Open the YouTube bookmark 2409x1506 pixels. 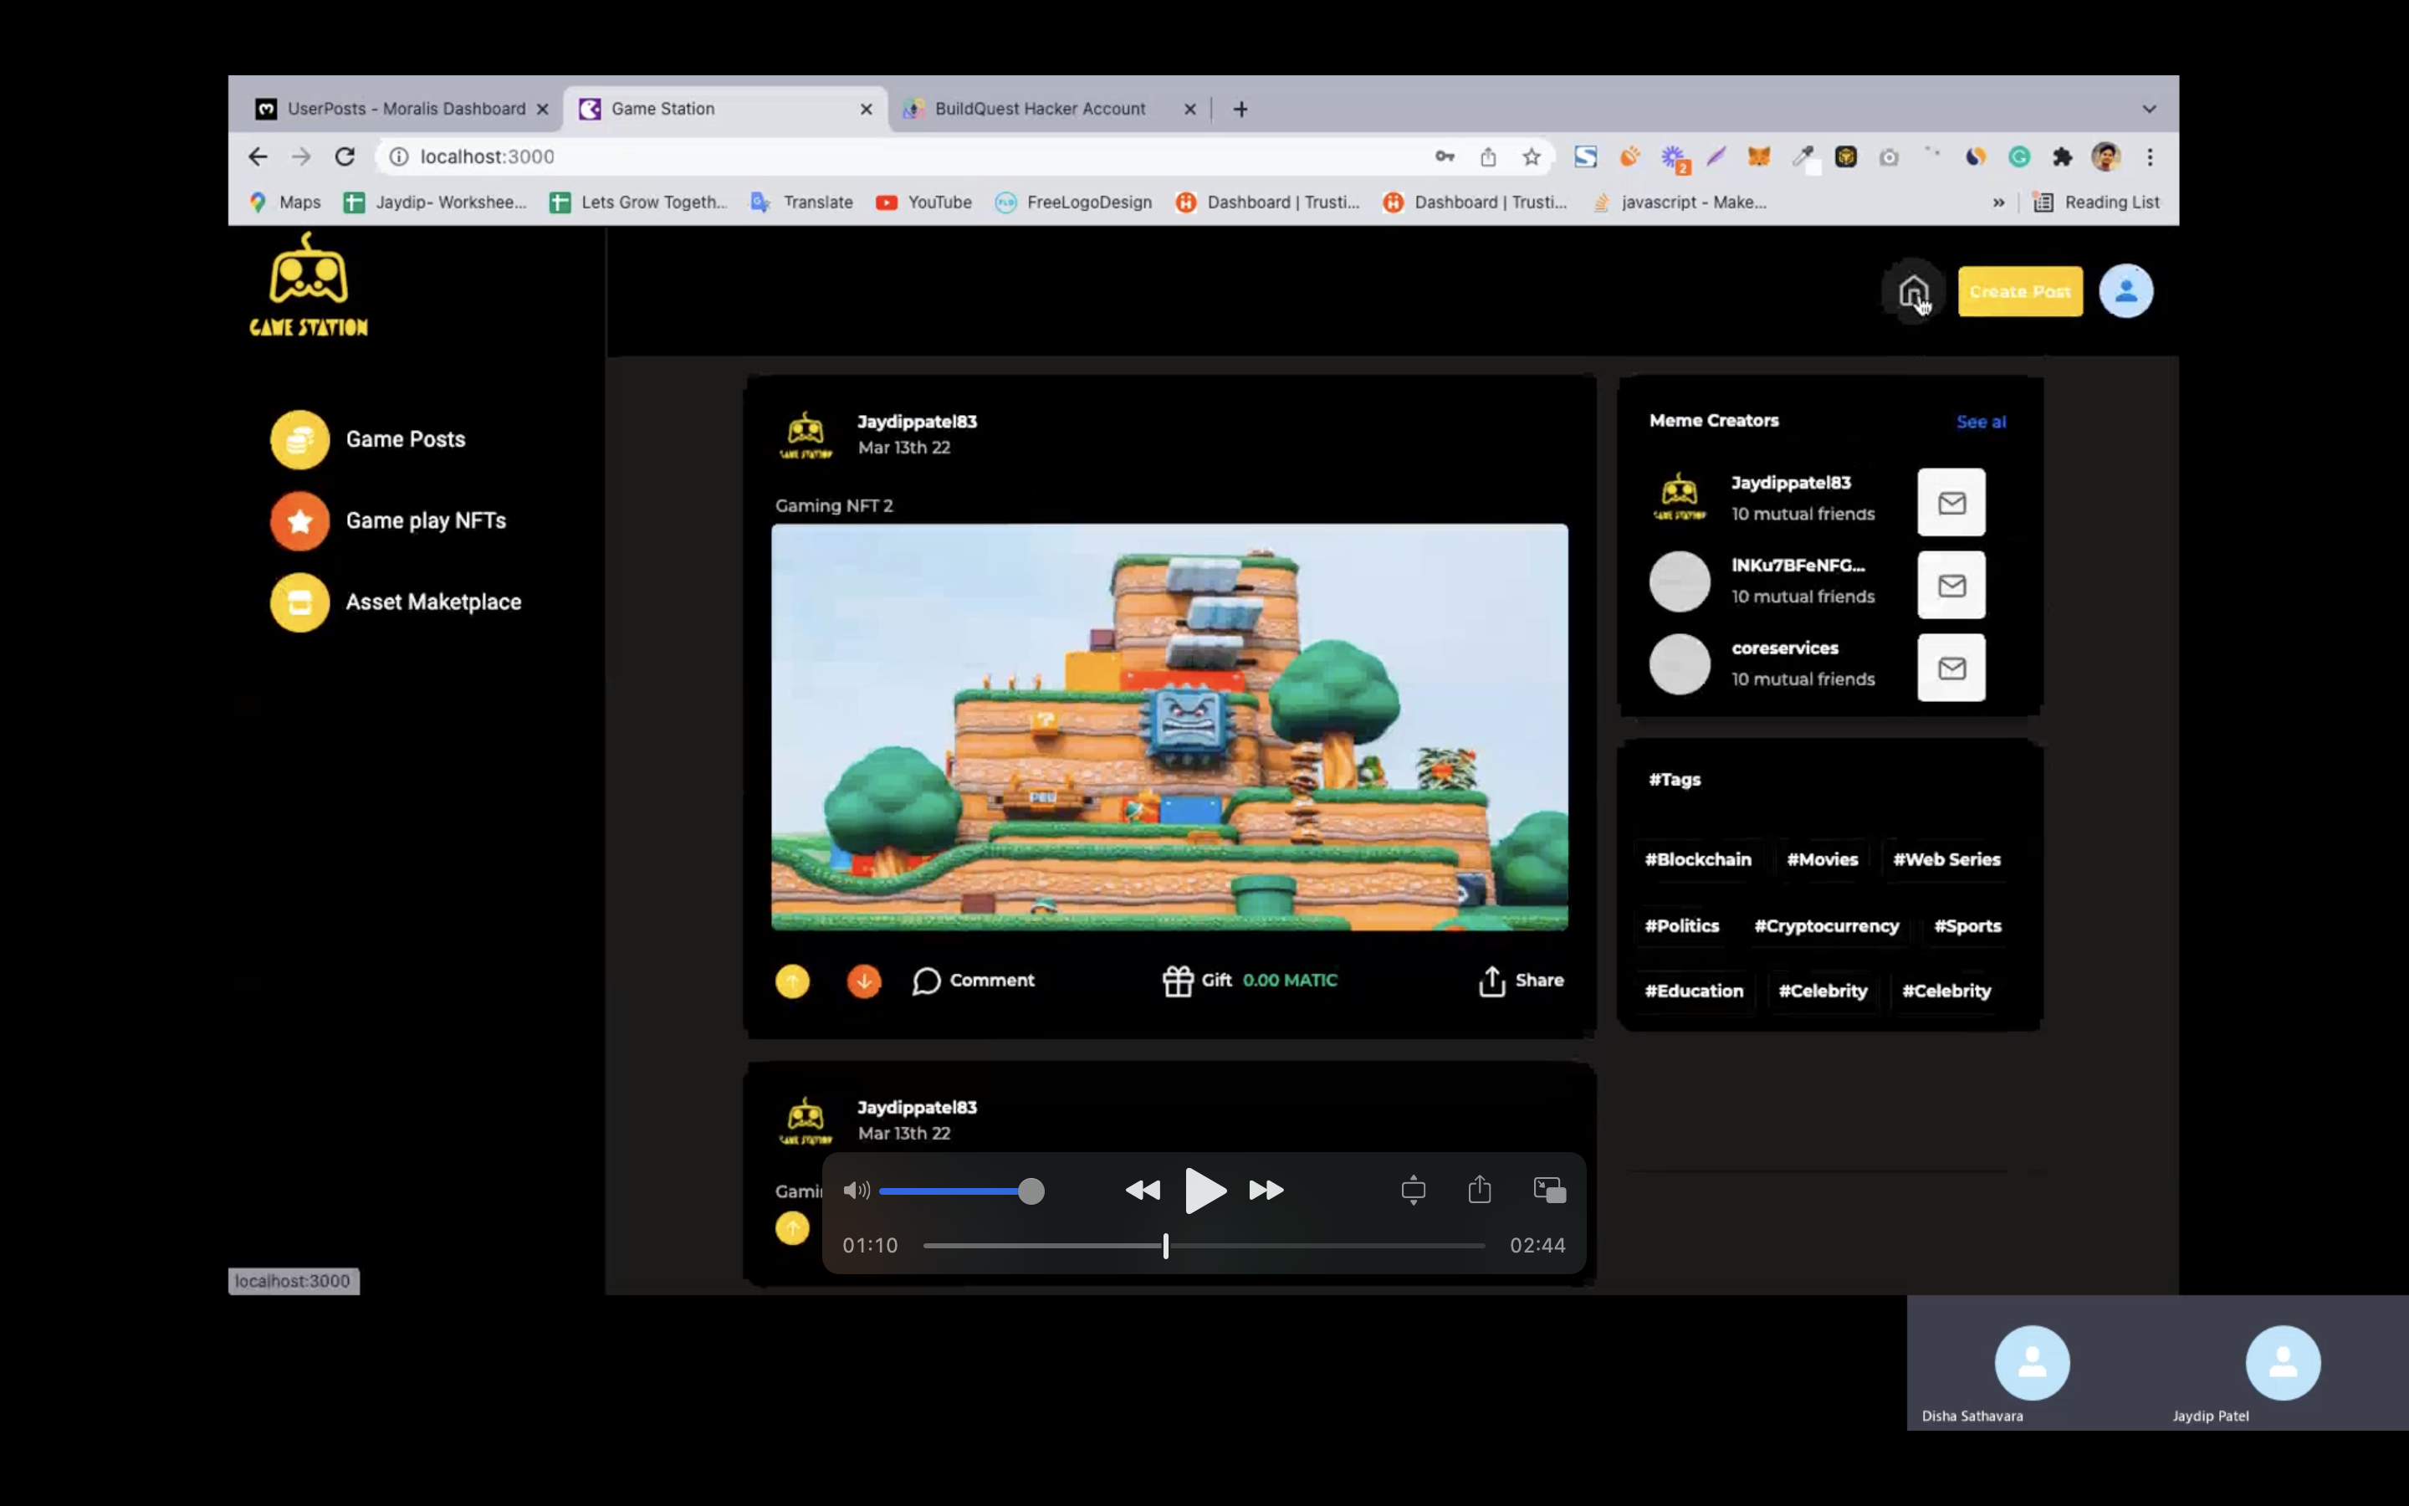click(x=923, y=202)
